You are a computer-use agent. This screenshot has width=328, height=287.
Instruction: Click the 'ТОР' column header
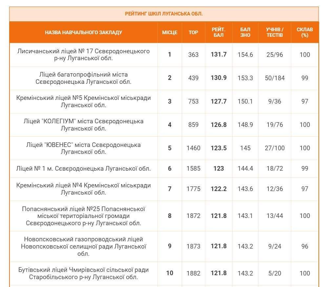[x=193, y=32]
